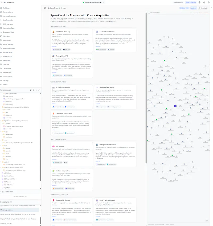Open Skills Manager in the sidebar
This screenshot has width=213, height=226.
tap(8, 24)
